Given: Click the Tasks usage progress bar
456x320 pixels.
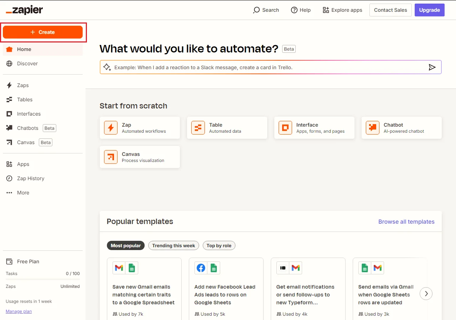Looking at the screenshot, I should point(43,280).
